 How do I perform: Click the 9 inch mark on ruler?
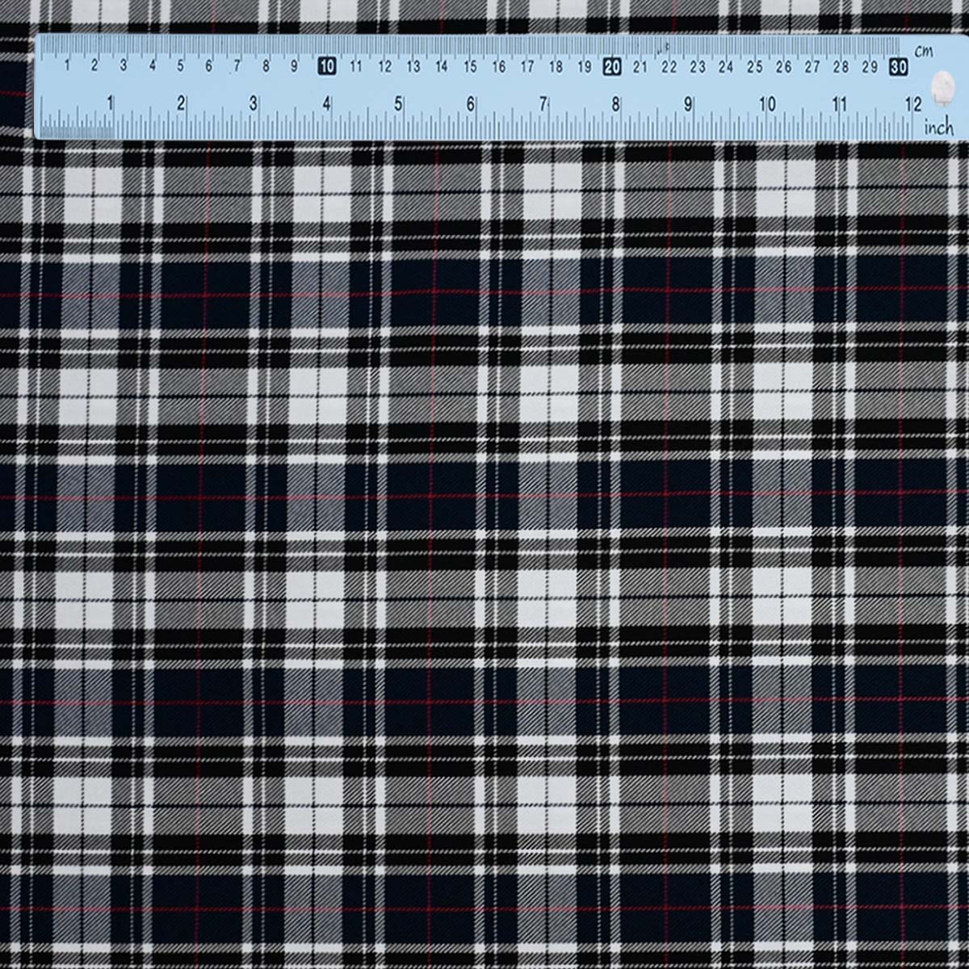689,103
